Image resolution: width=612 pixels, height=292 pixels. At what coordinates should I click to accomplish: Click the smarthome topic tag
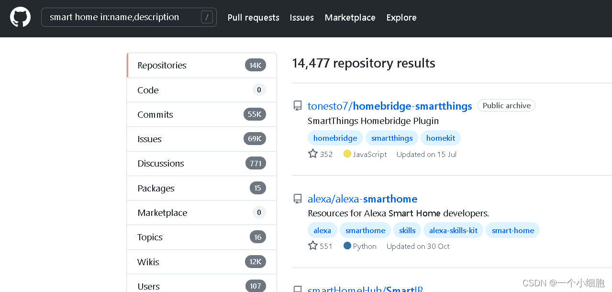pyautogui.click(x=365, y=230)
